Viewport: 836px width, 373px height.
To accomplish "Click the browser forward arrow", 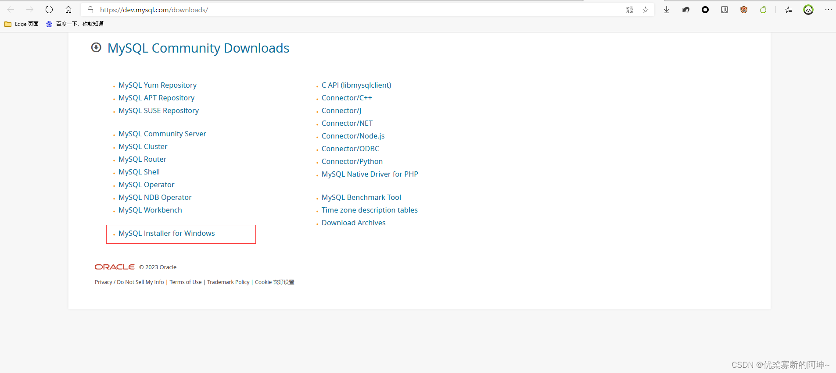I will pyautogui.click(x=30, y=10).
